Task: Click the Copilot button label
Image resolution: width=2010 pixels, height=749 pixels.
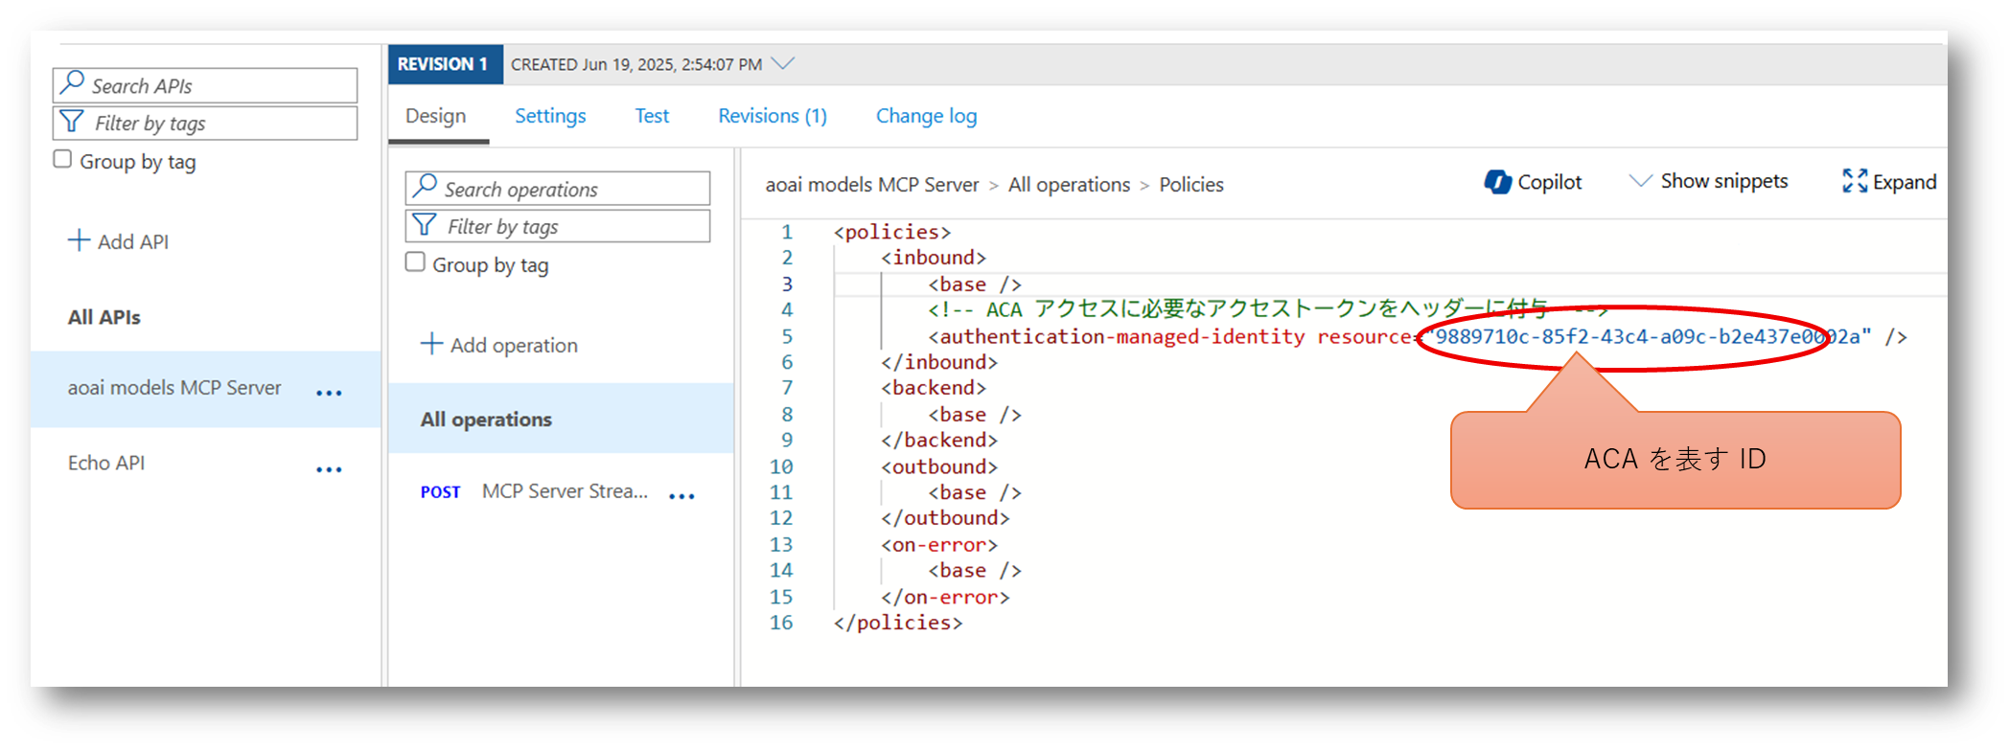Action: [x=1550, y=182]
